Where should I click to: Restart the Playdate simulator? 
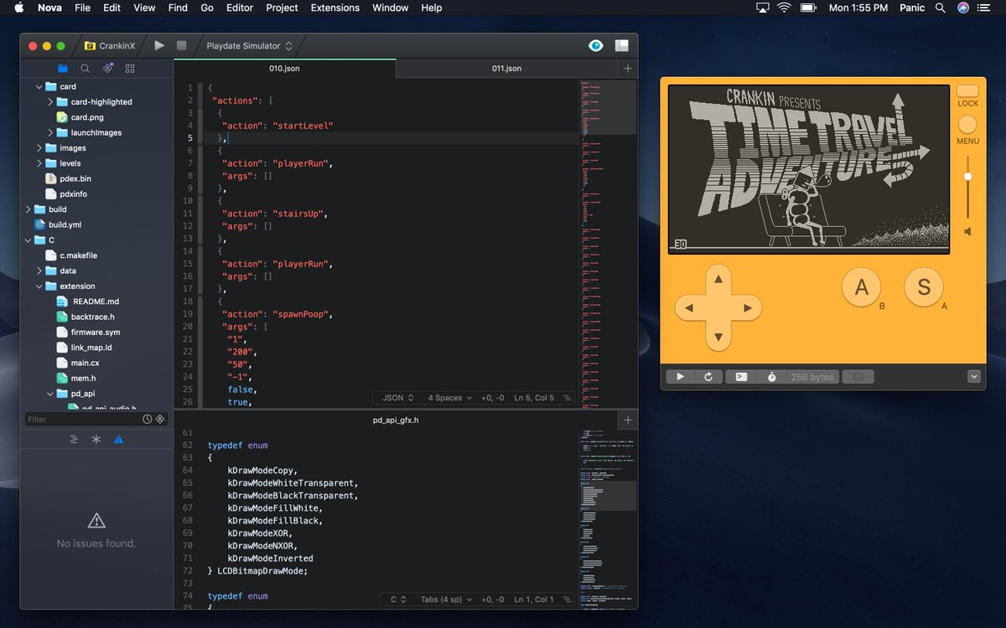click(x=708, y=377)
